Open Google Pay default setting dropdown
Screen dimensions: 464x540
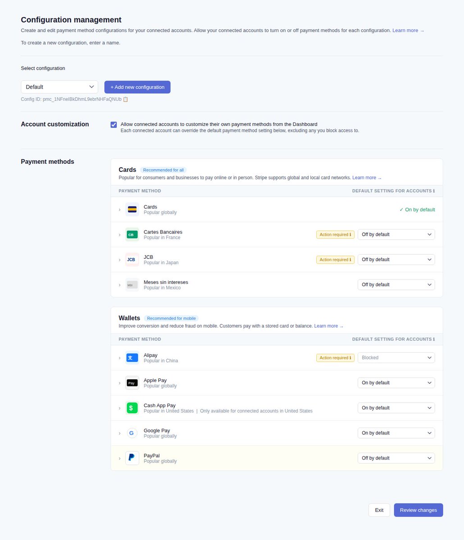[x=396, y=433]
